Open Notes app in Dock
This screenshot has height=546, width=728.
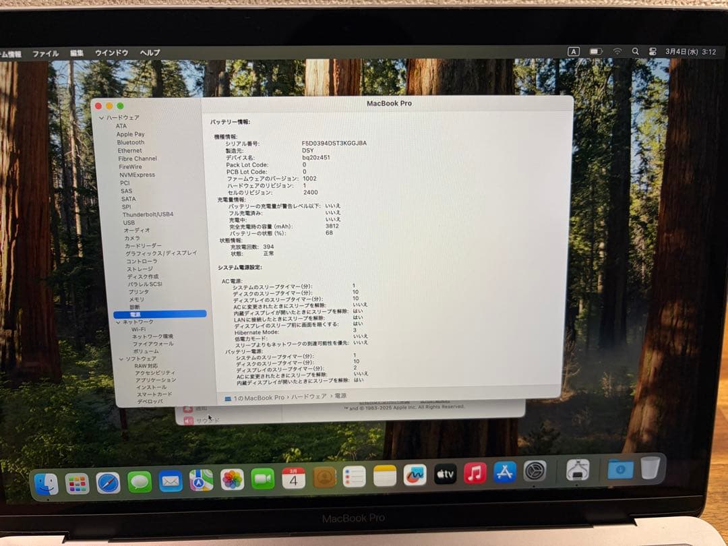tap(385, 476)
